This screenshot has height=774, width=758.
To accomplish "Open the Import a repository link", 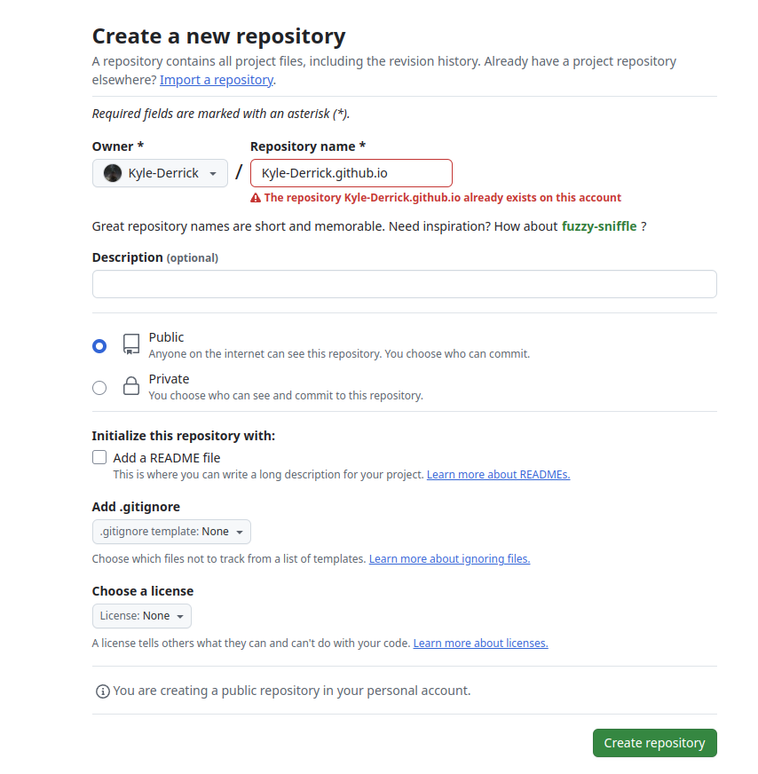I will pos(217,80).
